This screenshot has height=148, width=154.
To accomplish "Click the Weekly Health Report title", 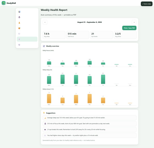I will click(x=54, y=10).
